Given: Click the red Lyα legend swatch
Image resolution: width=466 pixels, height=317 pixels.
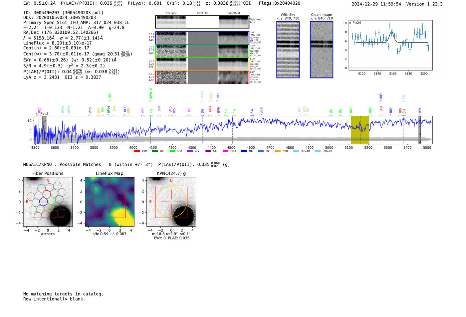Looking at the screenshot, I should click(137, 151).
